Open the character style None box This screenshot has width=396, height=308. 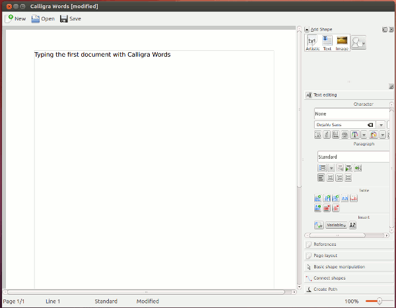pos(352,114)
